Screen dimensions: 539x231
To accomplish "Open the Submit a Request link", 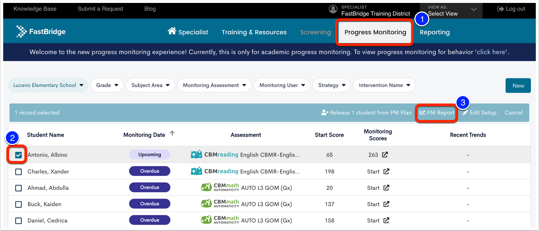I will [x=100, y=9].
